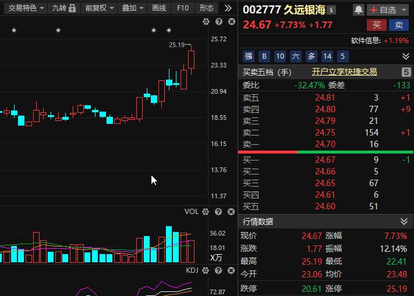Open main chart help icon
This screenshot has width=414, height=296.
click(x=218, y=22)
